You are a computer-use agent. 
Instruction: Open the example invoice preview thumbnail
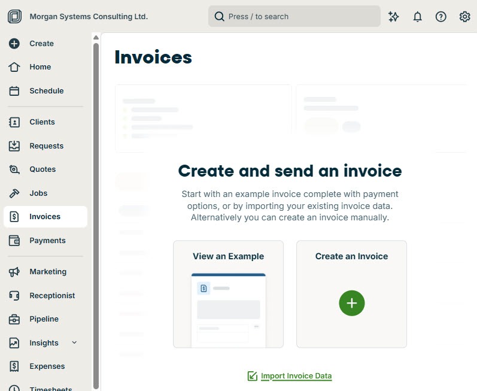coord(229,310)
